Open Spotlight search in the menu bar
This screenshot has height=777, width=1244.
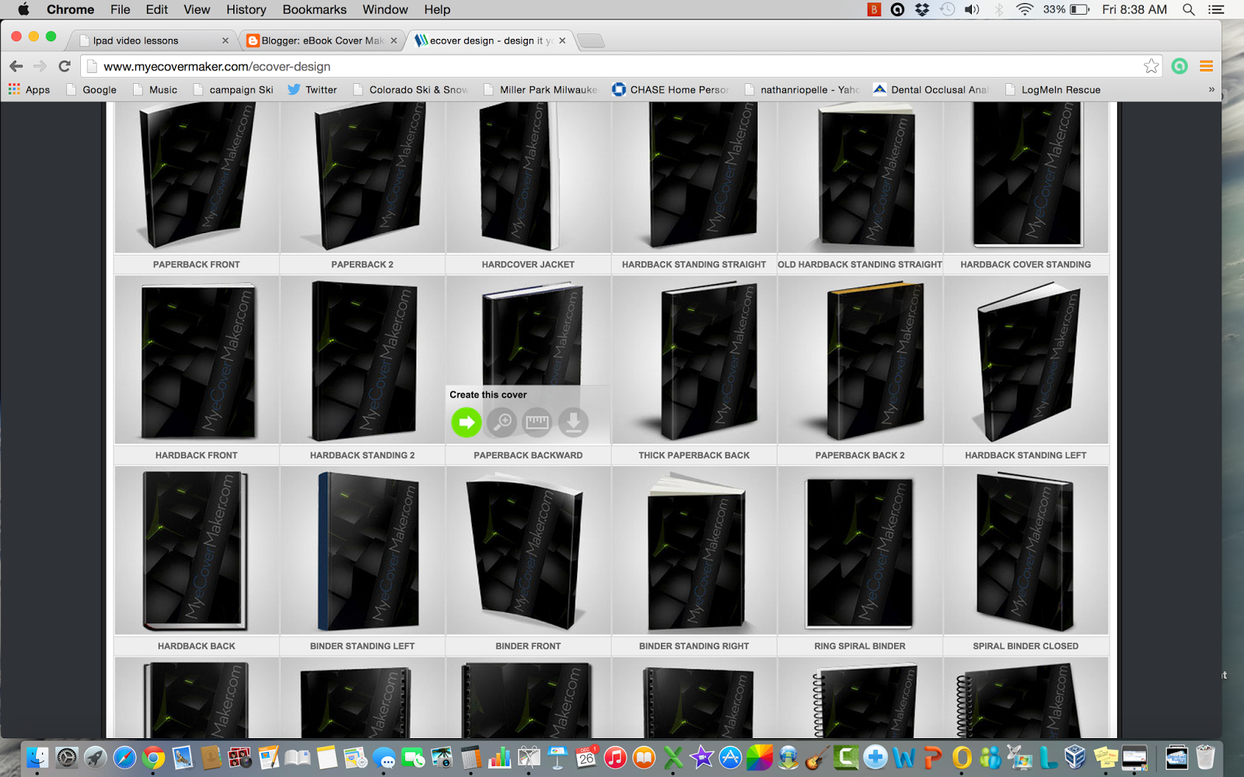[x=1189, y=9]
